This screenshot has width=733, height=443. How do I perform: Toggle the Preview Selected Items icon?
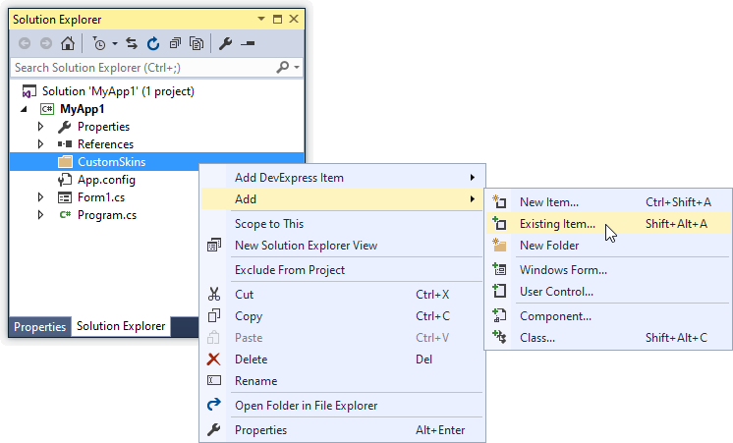248,44
